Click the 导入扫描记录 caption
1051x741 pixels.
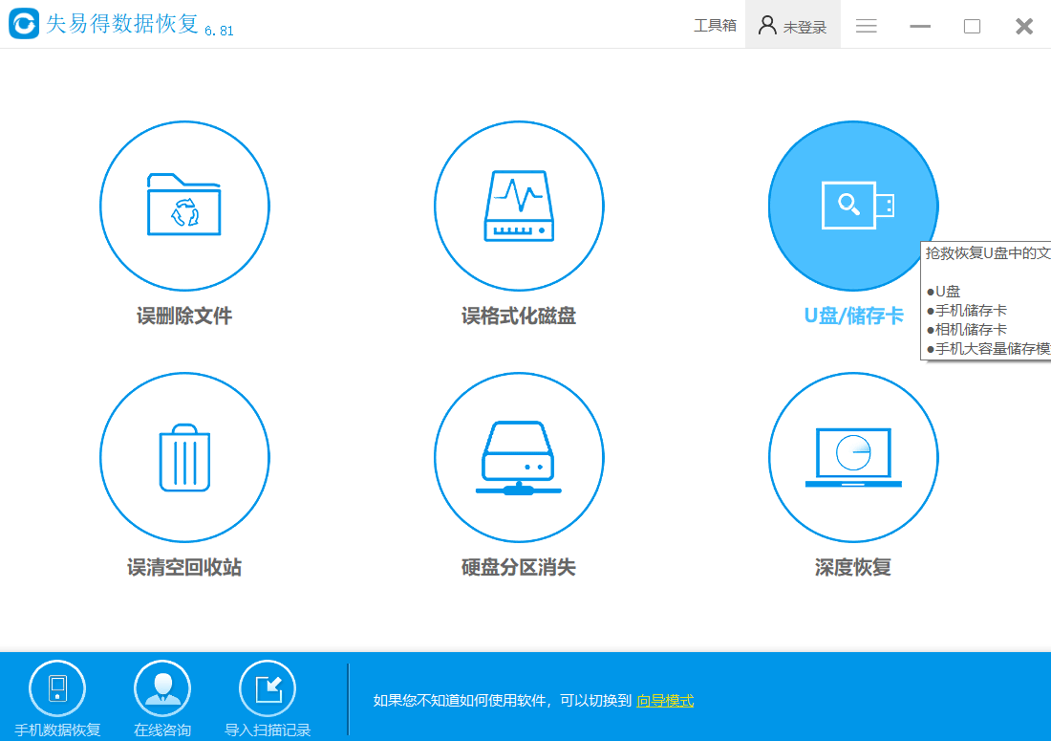(x=268, y=730)
